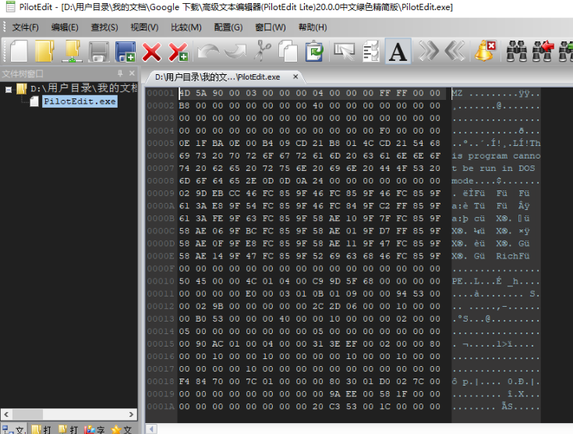Click the close all files icon
The height and width of the screenshot is (434, 573).
click(179, 52)
